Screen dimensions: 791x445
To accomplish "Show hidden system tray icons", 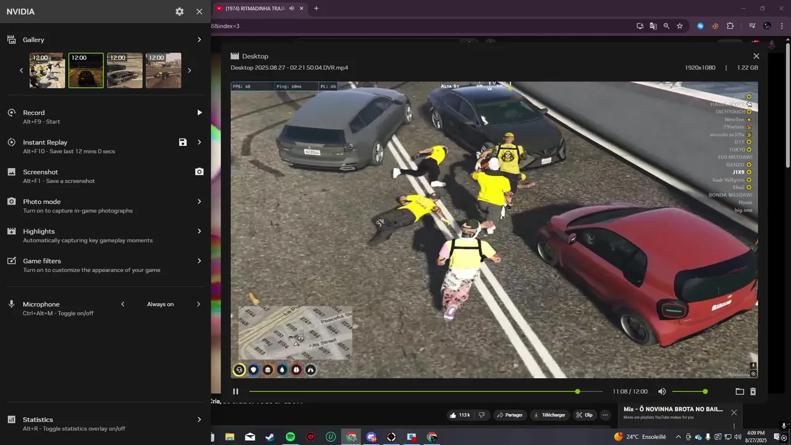I will (x=678, y=437).
